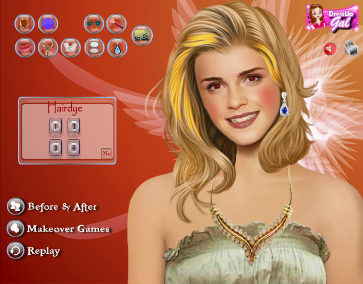Select the dress top category icon

pyautogui.click(x=71, y=48)
